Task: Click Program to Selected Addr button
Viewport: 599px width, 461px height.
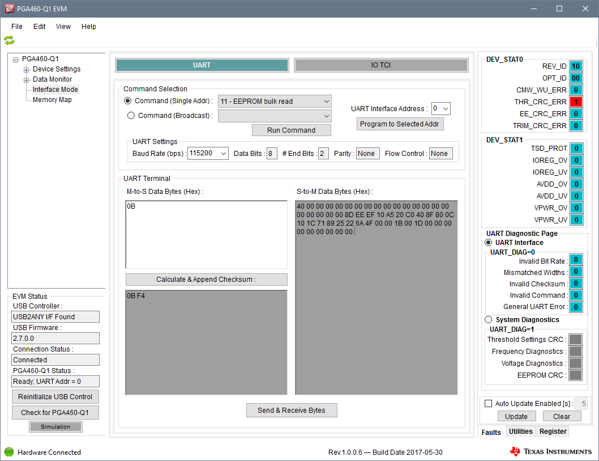Action: pos(400,124)
